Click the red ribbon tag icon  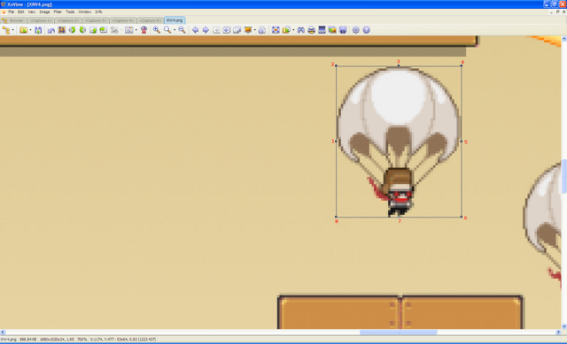(144, 30)
